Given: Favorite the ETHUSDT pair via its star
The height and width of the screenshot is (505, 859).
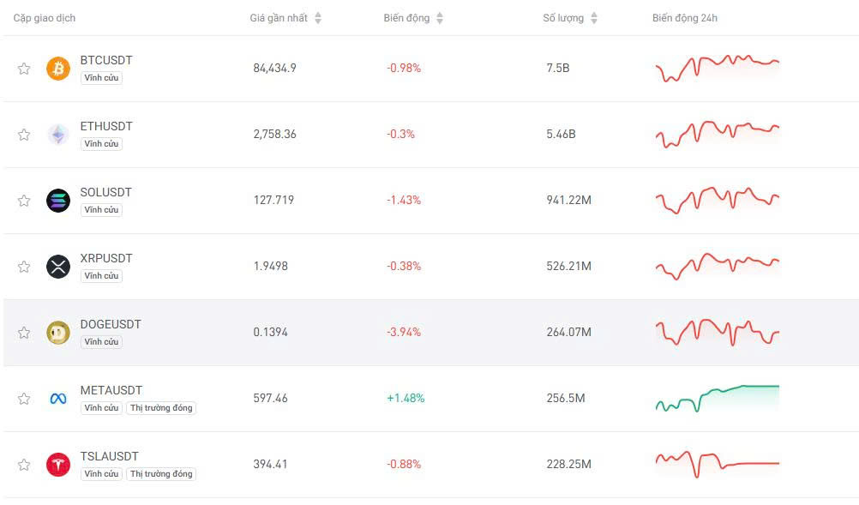Looking at the screenshot, I should pos(24,135).
